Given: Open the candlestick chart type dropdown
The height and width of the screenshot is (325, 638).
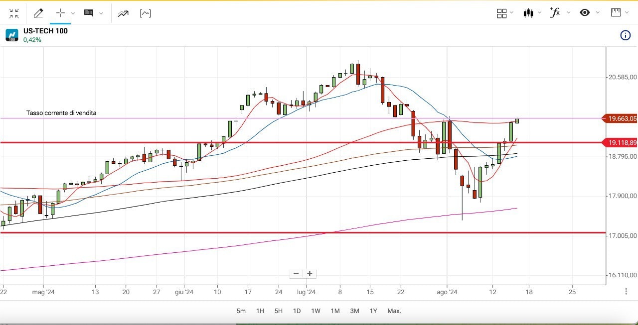Looking at the screenshot, I should 532,13.
